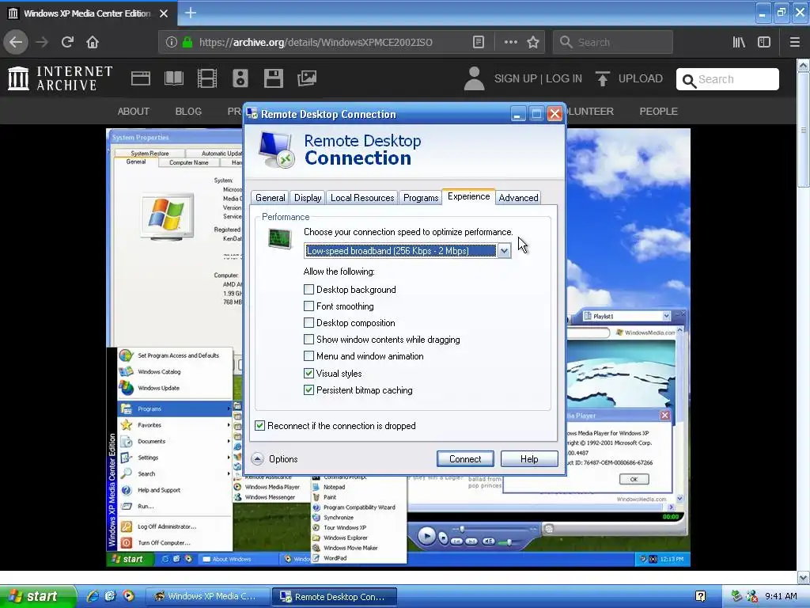Uncheck Persistent bitmap caching
Image resolution: width=810 pixels, height=608 pixels.
coord(309,389)
